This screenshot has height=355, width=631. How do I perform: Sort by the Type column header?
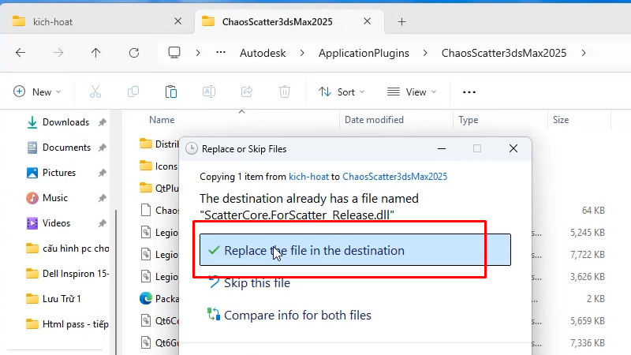coord(468,120)
